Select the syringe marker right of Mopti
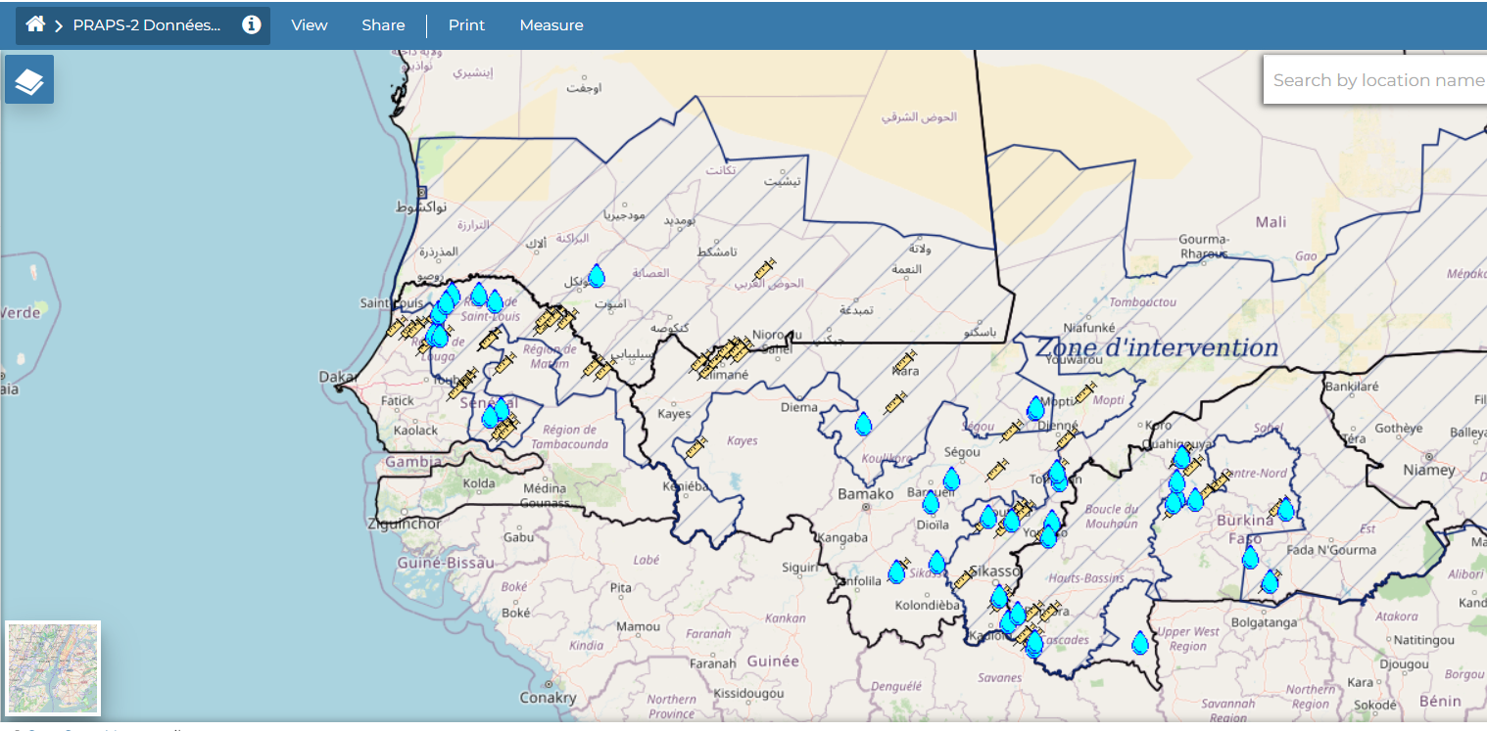1487x731 pixels. (x=1085, y=392)
